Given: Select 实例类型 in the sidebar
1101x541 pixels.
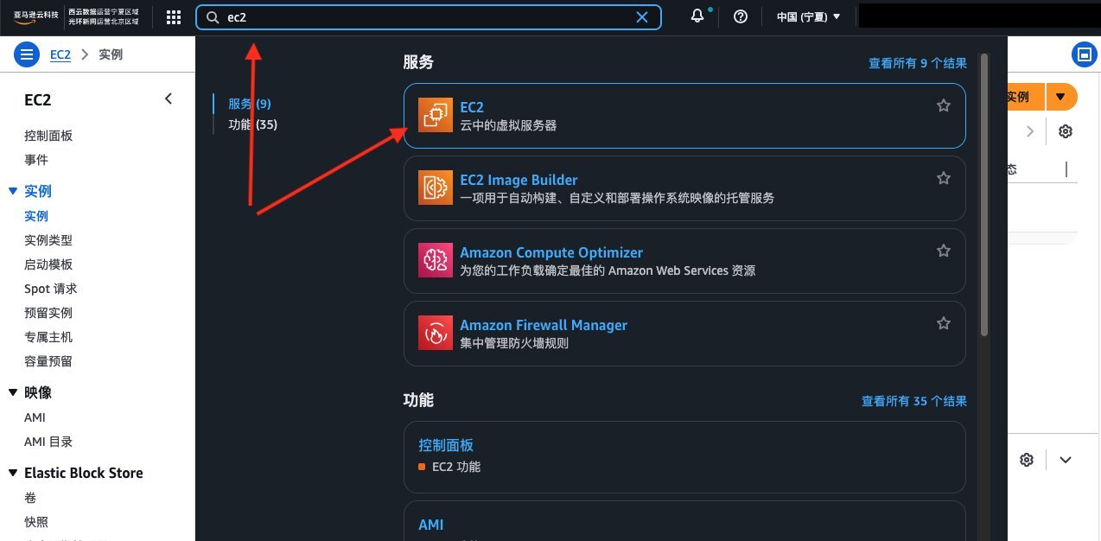Looking at the screenshot, I should click(x=48, y=240).
